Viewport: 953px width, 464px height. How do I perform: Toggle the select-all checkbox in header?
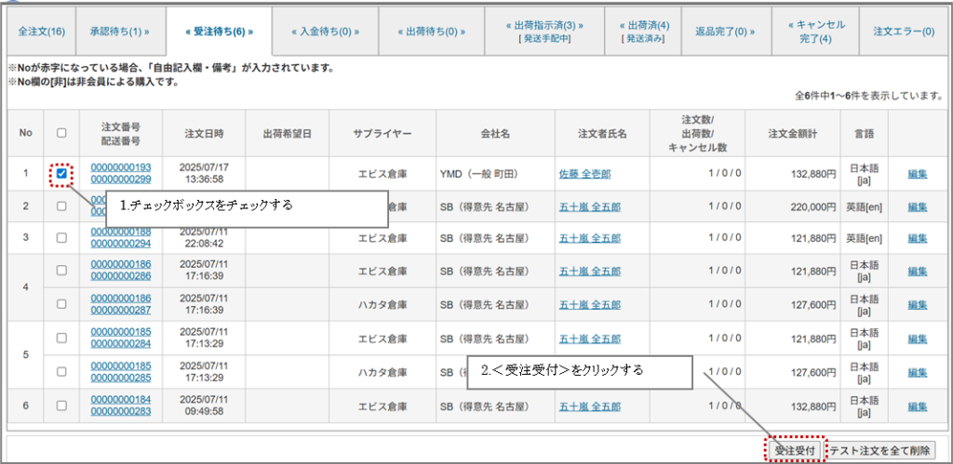[61, 133]
